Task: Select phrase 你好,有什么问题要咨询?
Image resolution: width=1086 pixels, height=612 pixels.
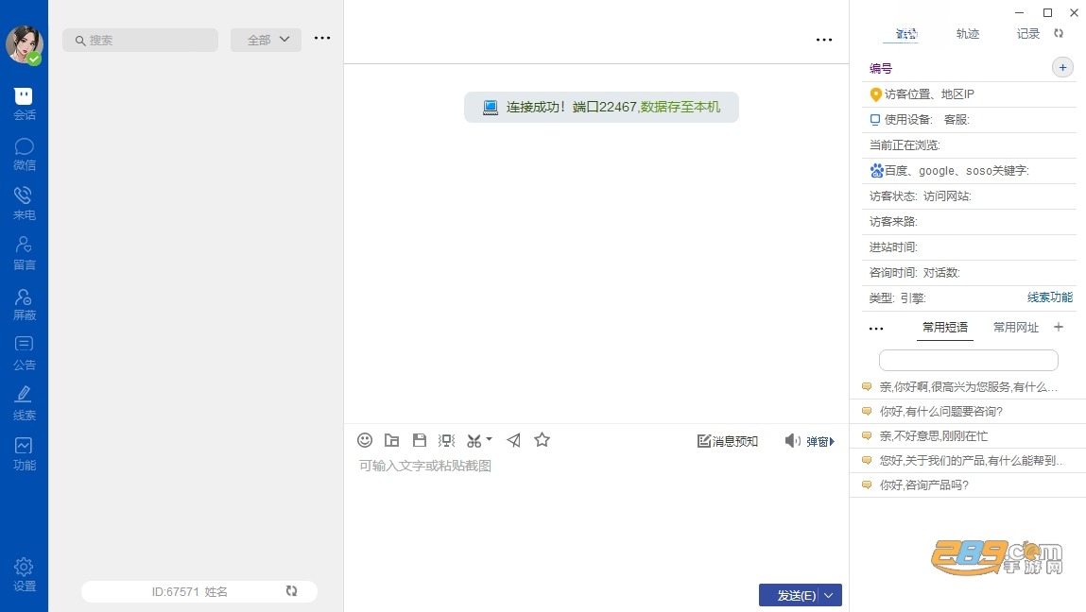Action: tap(968, 412)
